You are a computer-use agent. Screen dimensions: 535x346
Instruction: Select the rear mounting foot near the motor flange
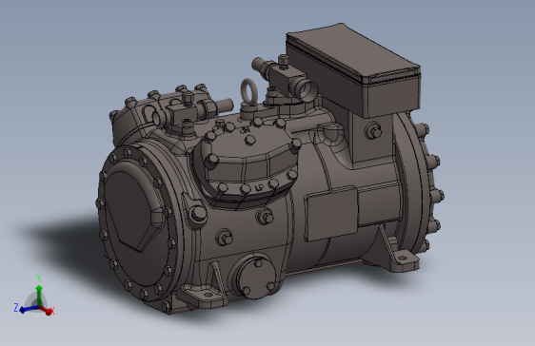pos(404,260)
